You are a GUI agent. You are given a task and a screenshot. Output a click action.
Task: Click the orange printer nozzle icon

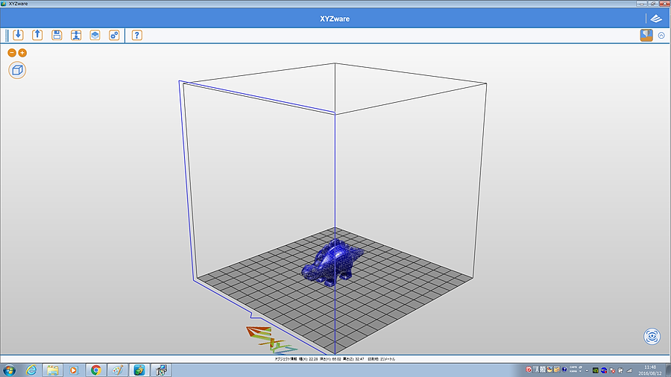pos(646,35)
